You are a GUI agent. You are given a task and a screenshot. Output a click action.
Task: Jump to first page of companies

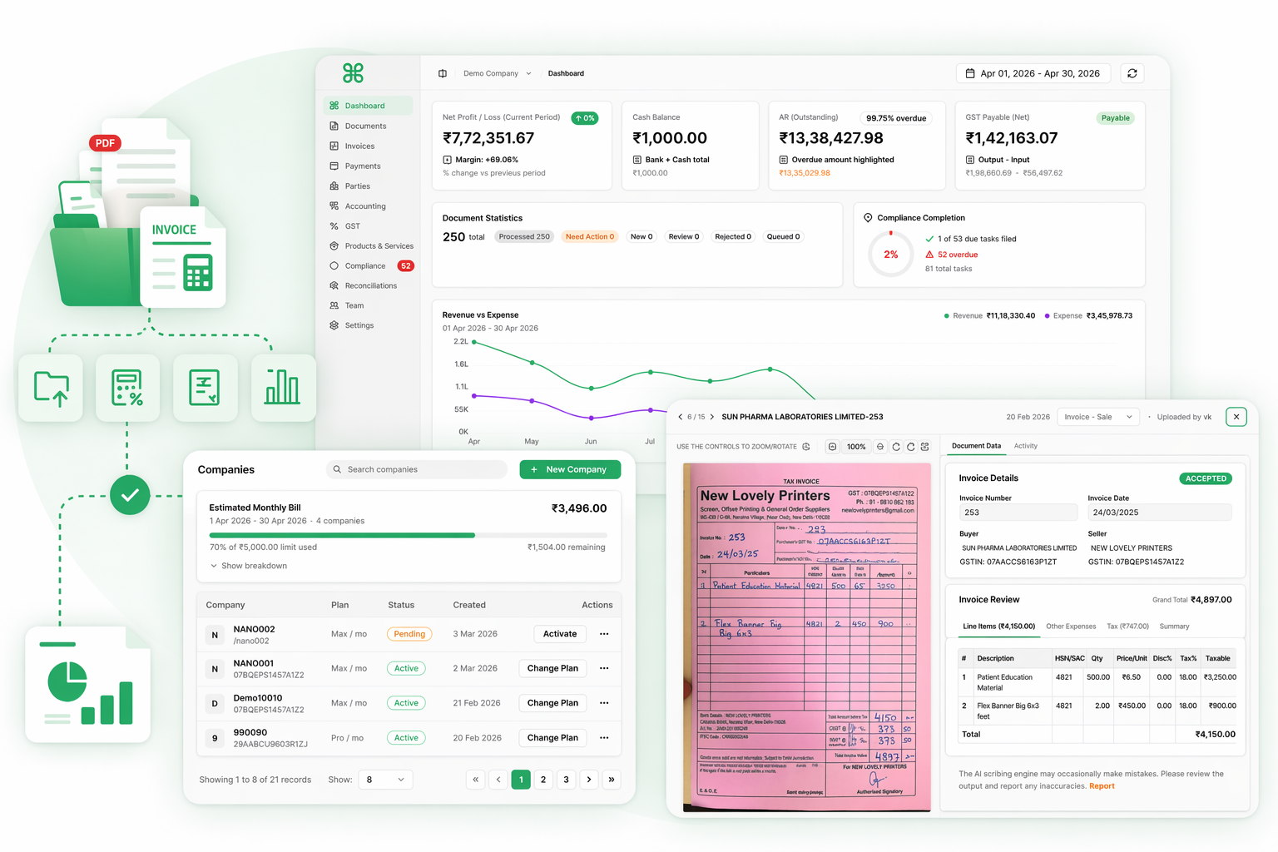[x=475, y=780]
